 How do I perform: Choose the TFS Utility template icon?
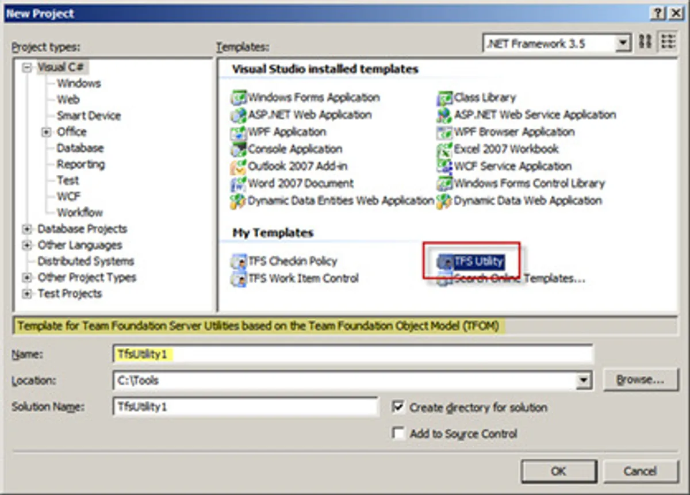(x=444, y=262)
